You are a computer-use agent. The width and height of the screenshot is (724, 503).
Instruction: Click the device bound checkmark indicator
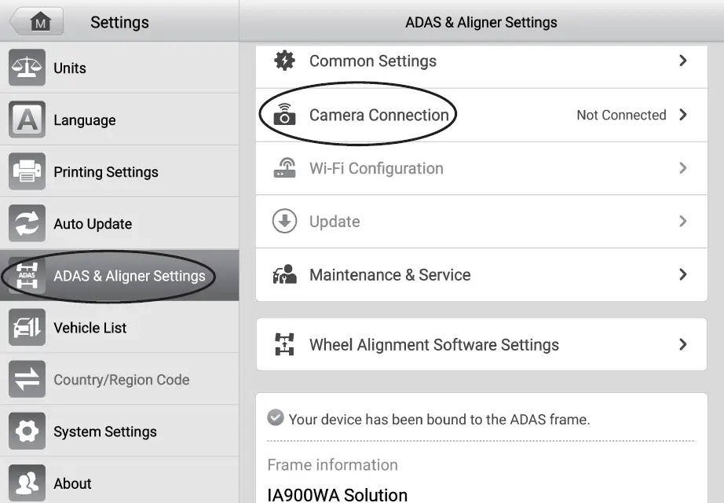pos(276,418)
